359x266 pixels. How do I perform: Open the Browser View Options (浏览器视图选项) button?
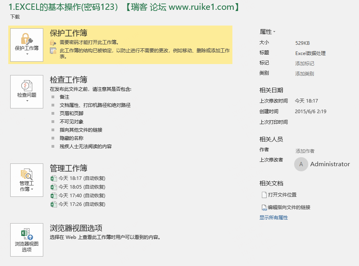[27, 240]
